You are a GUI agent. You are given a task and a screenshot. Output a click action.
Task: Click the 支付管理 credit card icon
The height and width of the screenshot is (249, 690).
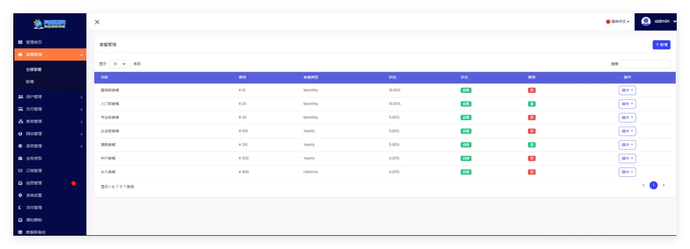tap(20, 109)
